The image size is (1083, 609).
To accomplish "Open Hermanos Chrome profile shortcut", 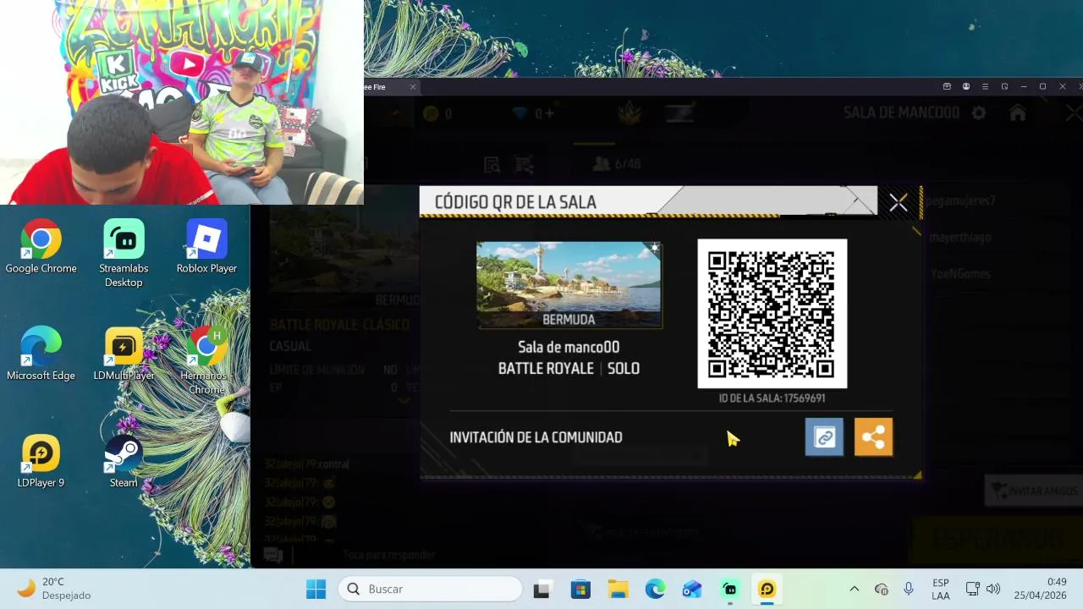I will coord(206,361).
